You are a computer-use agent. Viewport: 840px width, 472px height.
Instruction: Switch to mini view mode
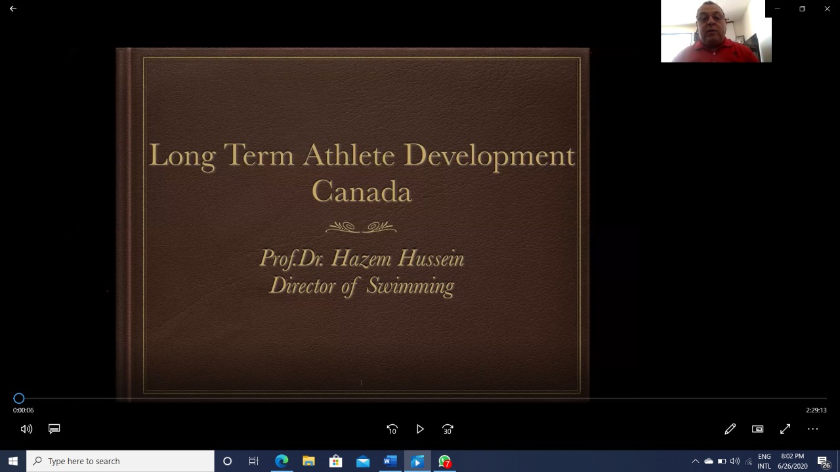(x=757, y=429)
